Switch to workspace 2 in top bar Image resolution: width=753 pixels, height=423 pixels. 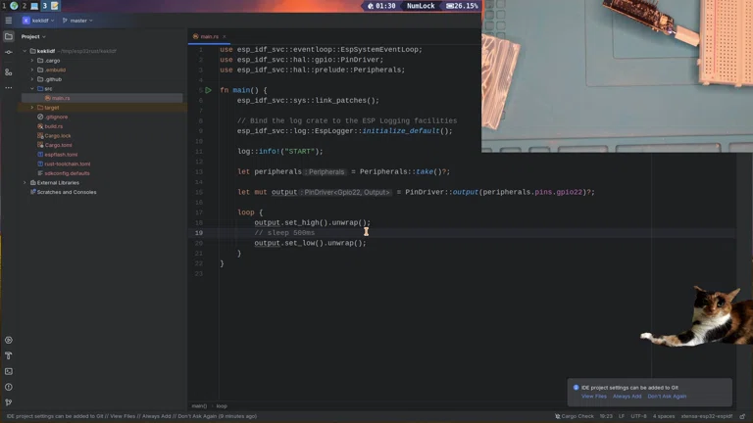24,6
